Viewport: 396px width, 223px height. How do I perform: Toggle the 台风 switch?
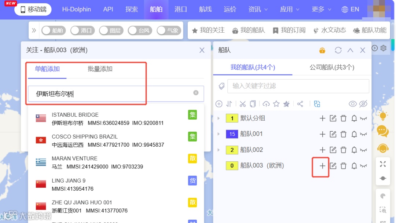140,30
